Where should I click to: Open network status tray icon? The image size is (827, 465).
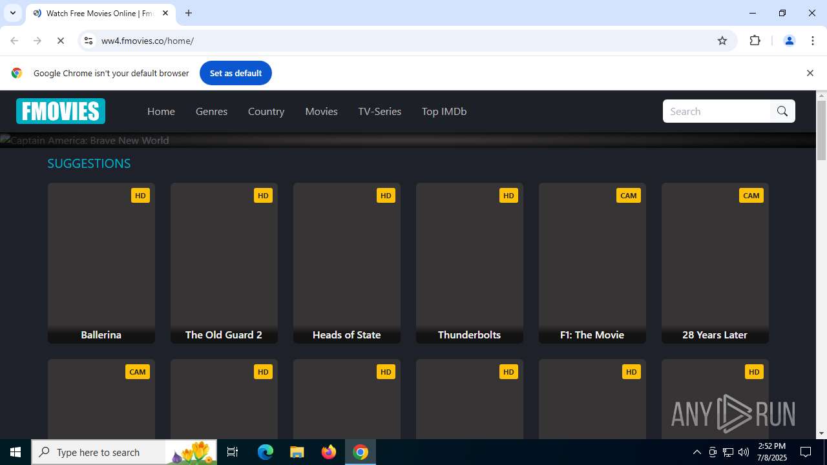pos(728,452)
